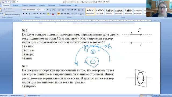Align text left

tap(59, 14)
